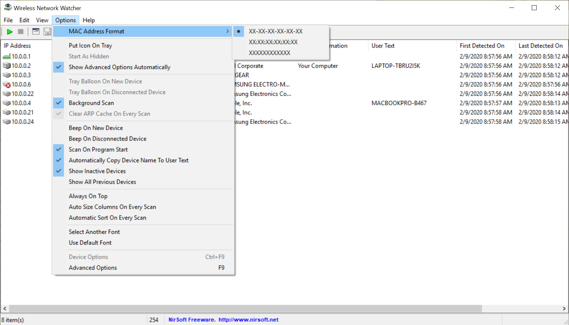Click the device icon beside 10.0.0.24

coord(7,122)
